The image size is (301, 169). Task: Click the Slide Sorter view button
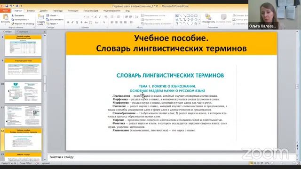(x=255, y=163)
